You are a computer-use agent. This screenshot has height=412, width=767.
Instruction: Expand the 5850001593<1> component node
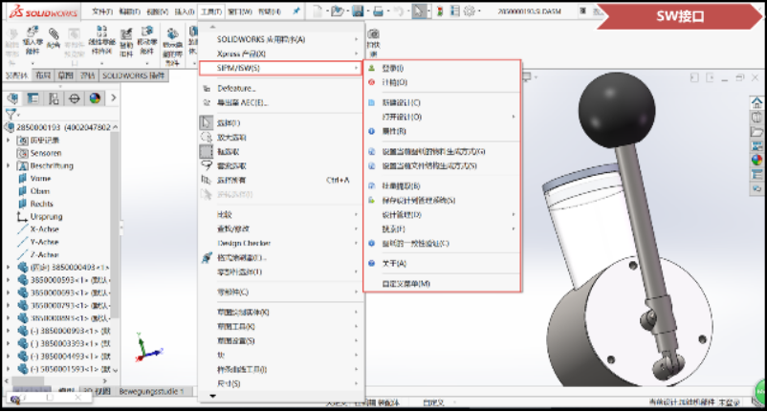tap(9, 369)
